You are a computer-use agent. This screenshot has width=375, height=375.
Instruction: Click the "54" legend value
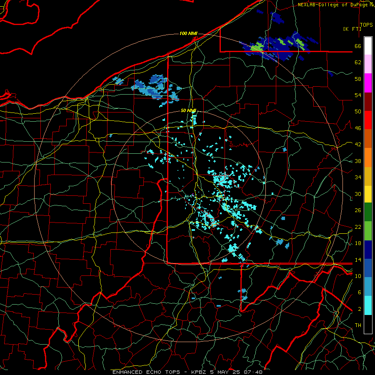click(358, 95)
